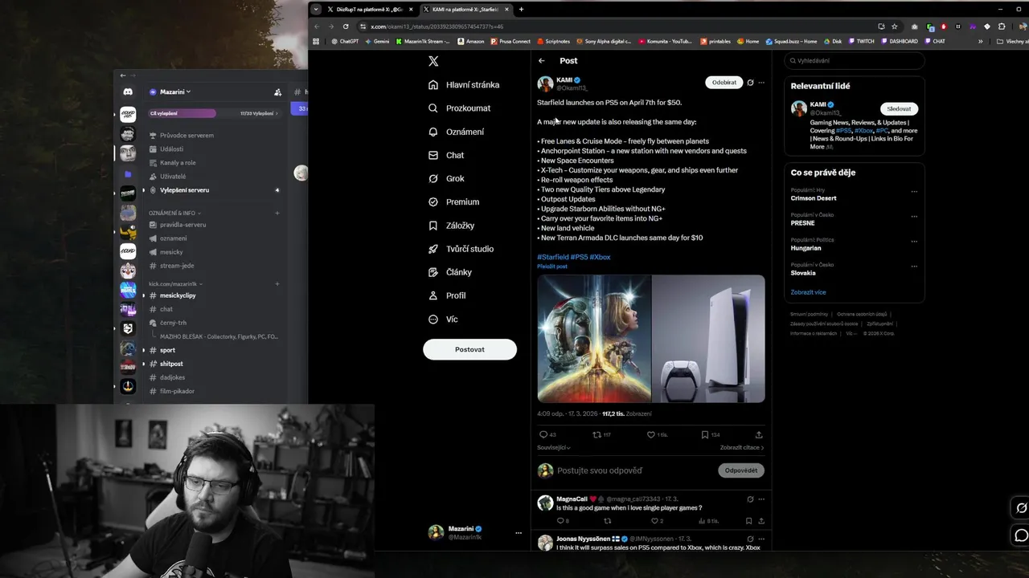This screenshot has height=578, width=1029.
Task: Open Oznámení in the X sidebar
Action: (x=456, y=132)
